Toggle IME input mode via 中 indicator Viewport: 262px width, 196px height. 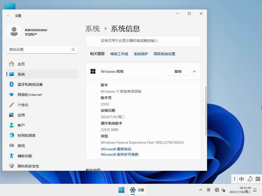click(241, 179)
